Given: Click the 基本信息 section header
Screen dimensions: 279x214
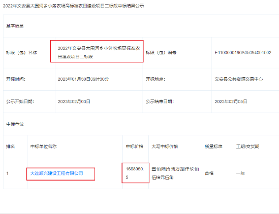Looking at the screenshot, I should [15, 26].
